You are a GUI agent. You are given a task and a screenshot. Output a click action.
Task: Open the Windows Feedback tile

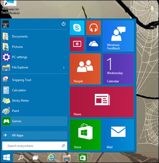[118, 36]
